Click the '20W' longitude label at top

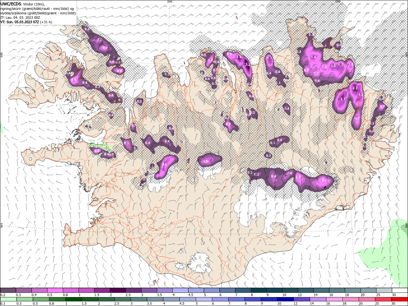pos(170,1)
